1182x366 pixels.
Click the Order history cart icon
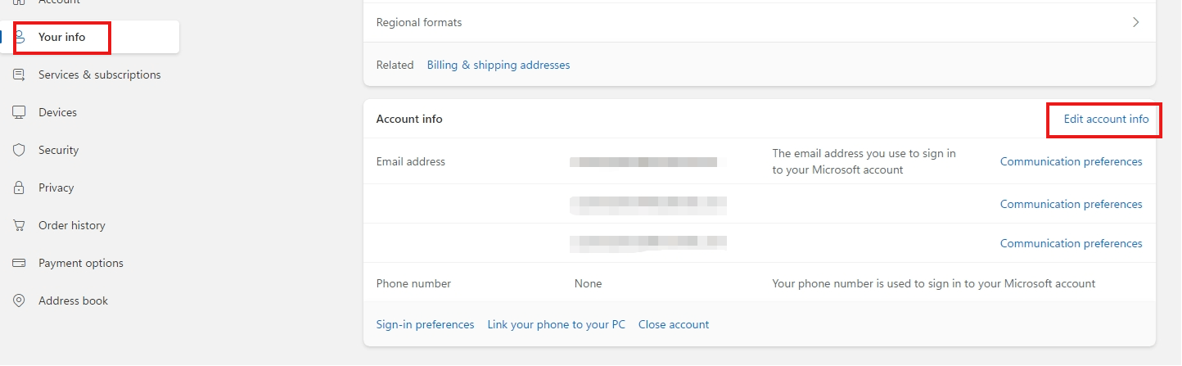(19, 225)
